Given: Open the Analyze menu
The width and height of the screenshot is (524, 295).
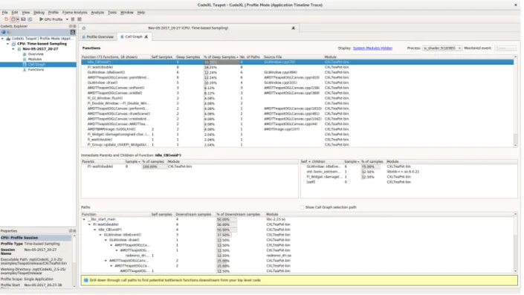Looking at the screenshot, I should tap(97, 13).
